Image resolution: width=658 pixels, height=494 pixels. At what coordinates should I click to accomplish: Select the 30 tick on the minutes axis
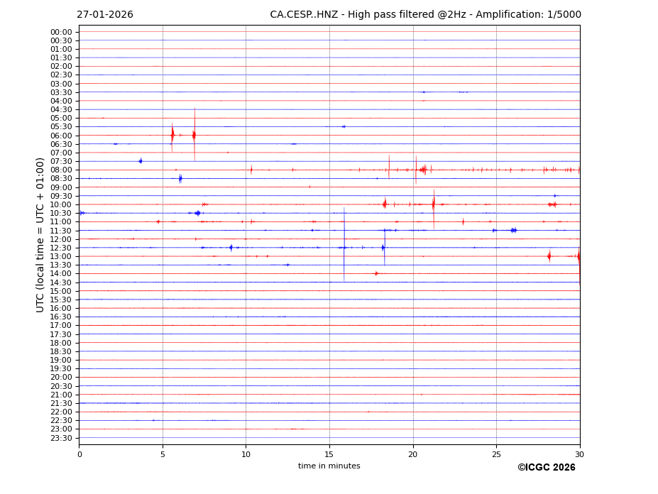(579, 454)
